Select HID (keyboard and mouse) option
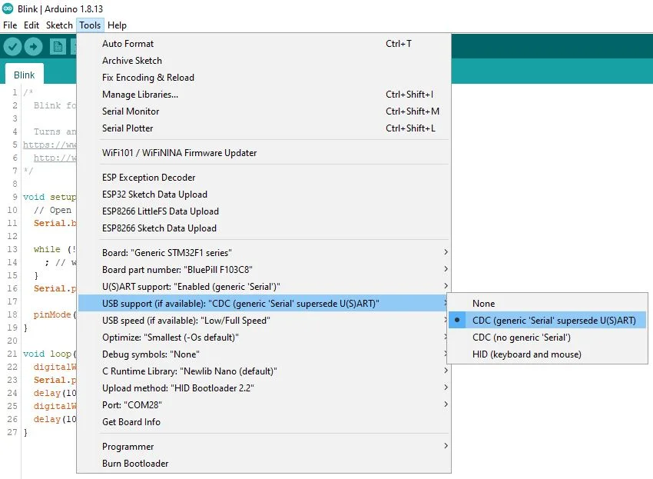 526,354
